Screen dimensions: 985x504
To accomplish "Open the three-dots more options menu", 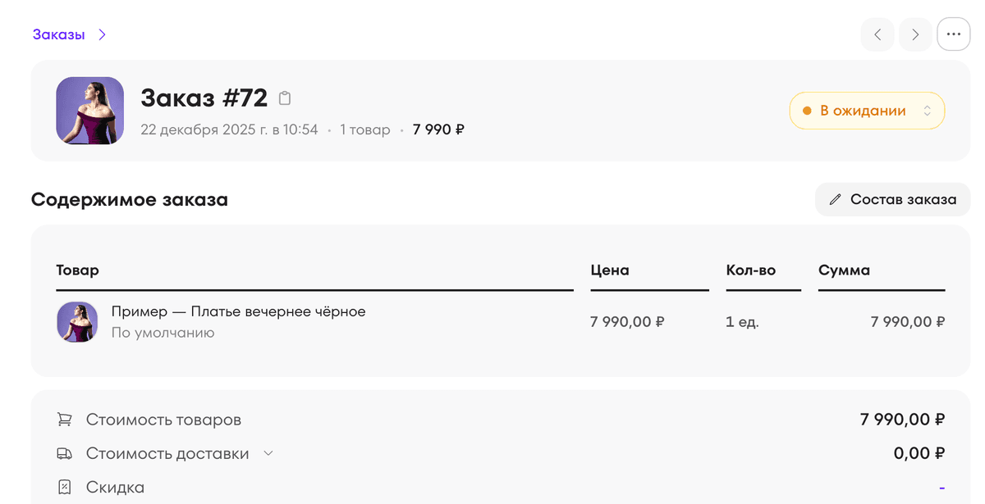I will pos(953,34).
